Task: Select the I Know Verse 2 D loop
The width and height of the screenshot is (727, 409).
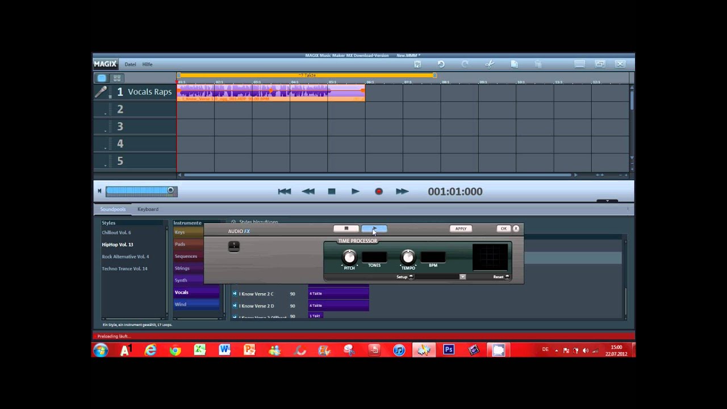Action: tap(256, 306)
